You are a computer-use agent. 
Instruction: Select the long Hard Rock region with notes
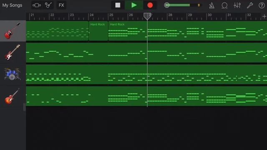(188, 31)
